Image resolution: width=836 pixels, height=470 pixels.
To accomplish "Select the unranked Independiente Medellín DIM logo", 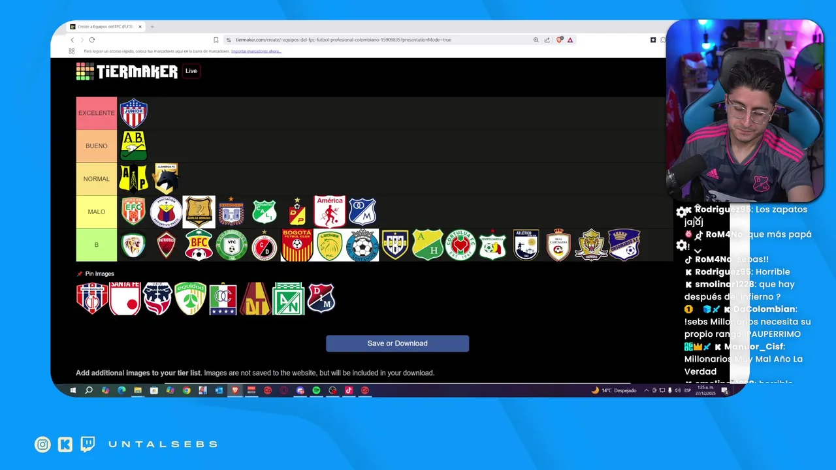I will coord(321,298).
